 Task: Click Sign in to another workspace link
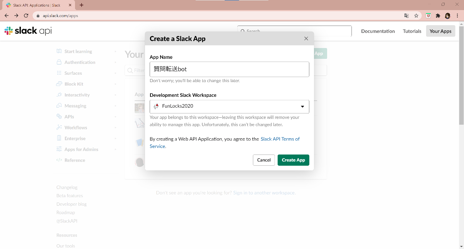pos(264,192)
